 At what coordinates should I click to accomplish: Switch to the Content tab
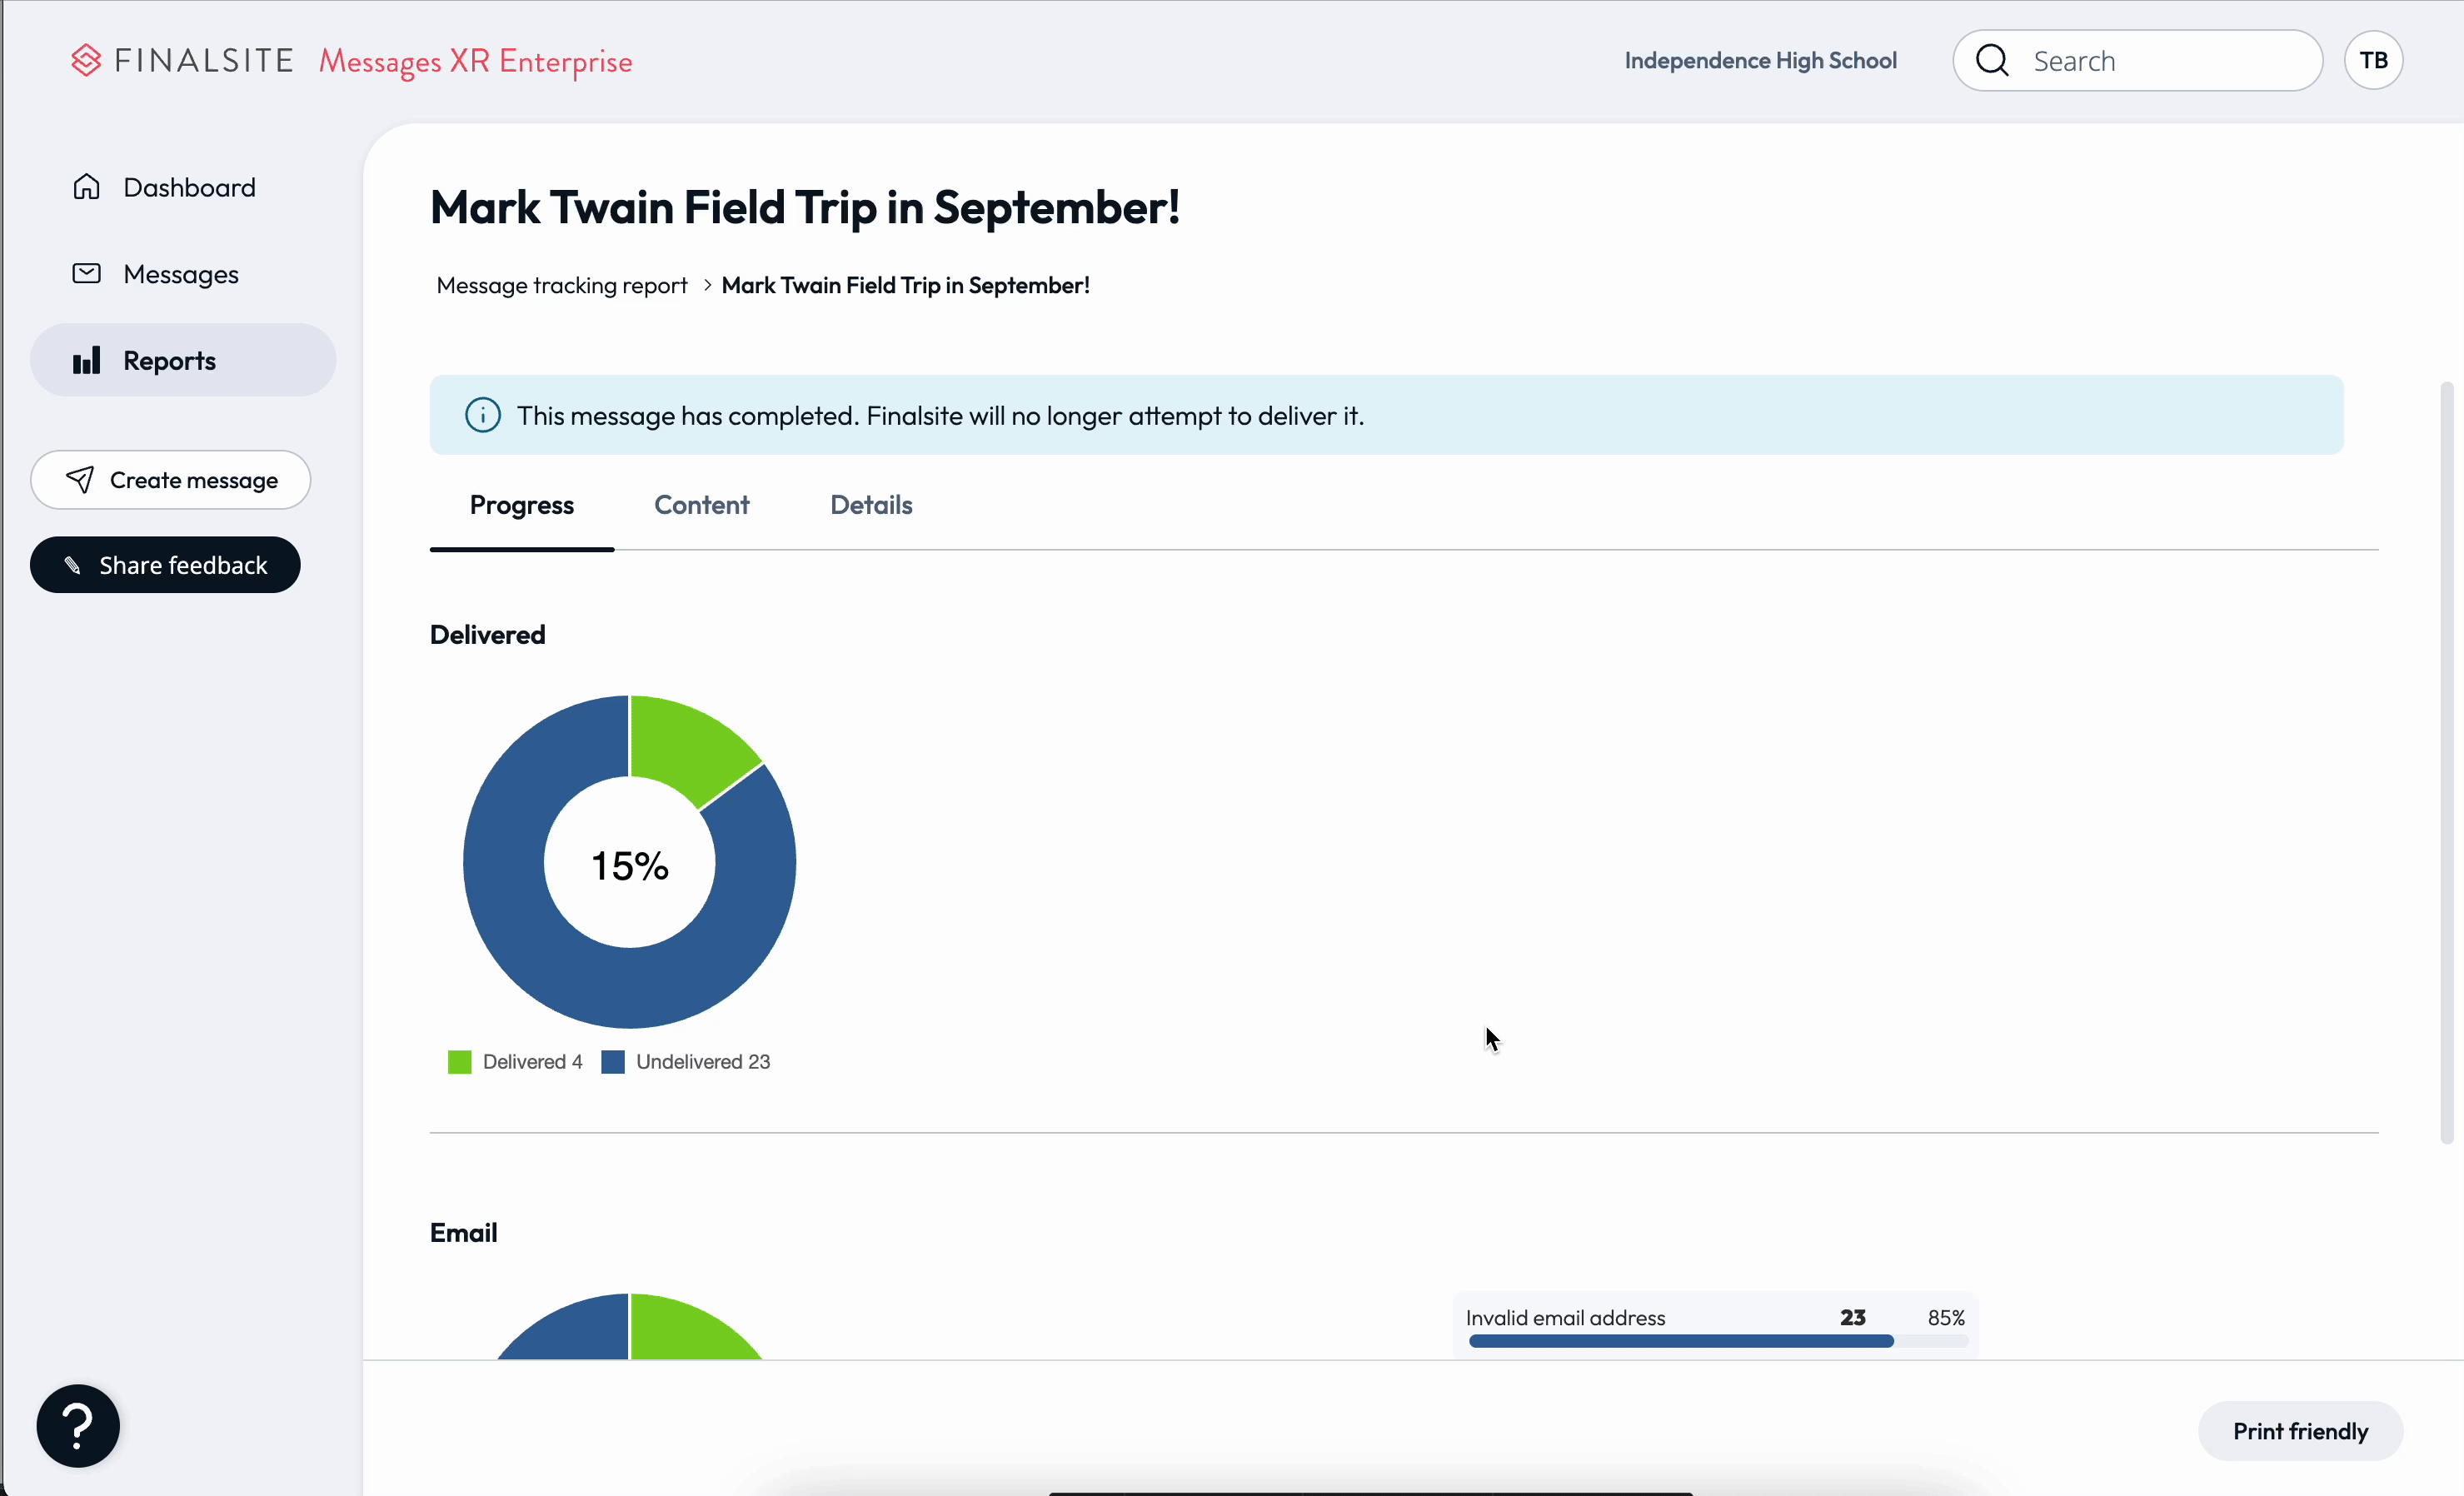[x=701, y=505]
